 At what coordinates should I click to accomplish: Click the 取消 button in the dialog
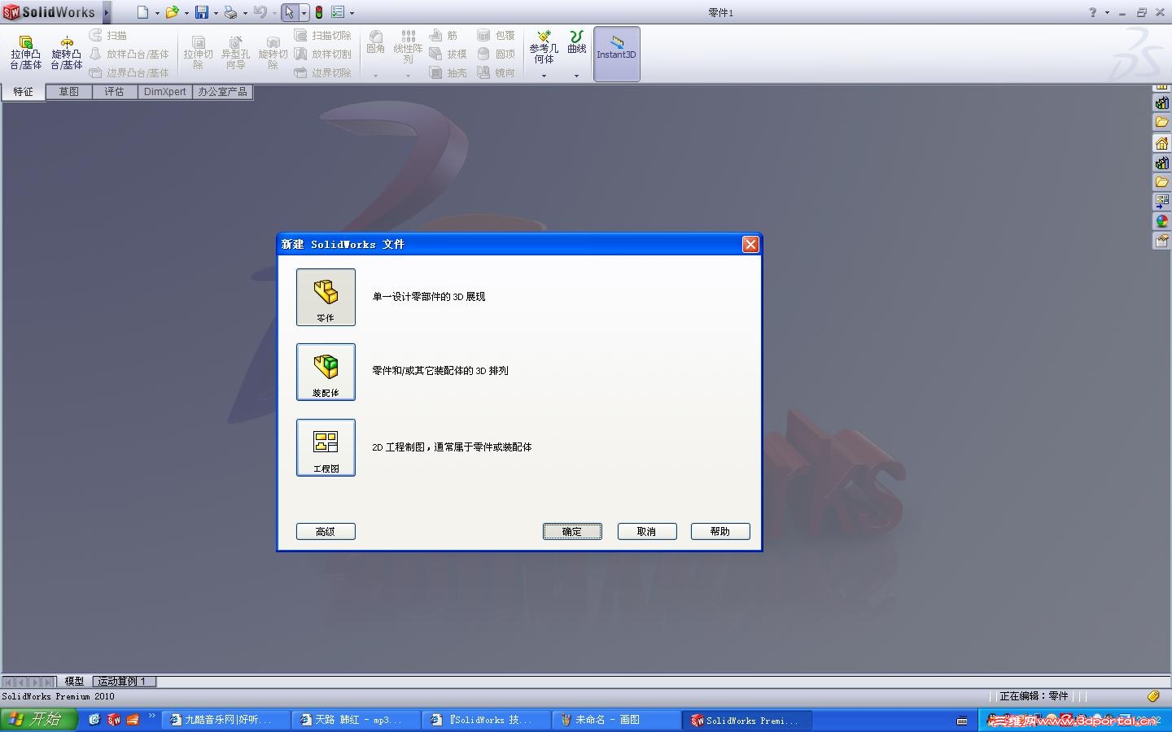[647, 531]
